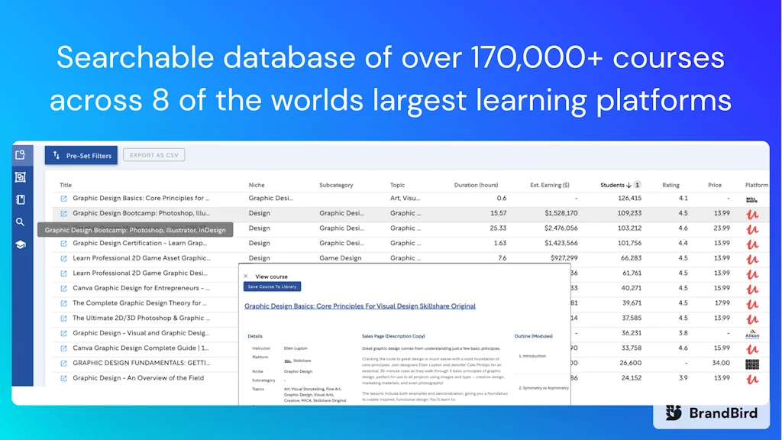Open the document-search icon in the sidebar

click(x=21, y=155)
